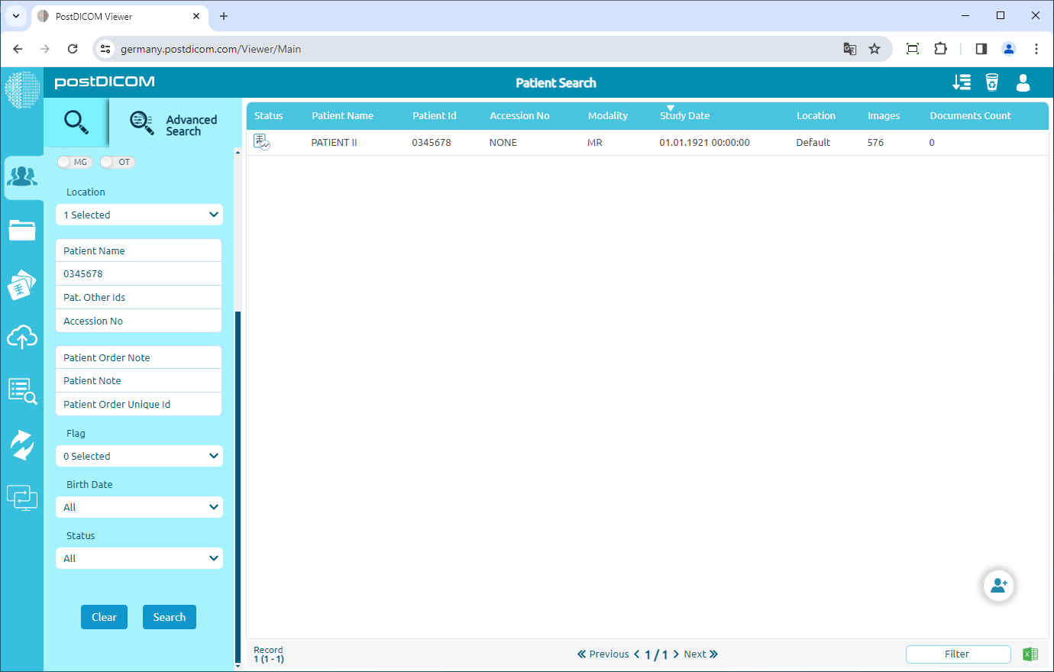Open the Flag selection dropdown
The width and height of the screenshot is (1054, 672).
click(x=139, y=456)
